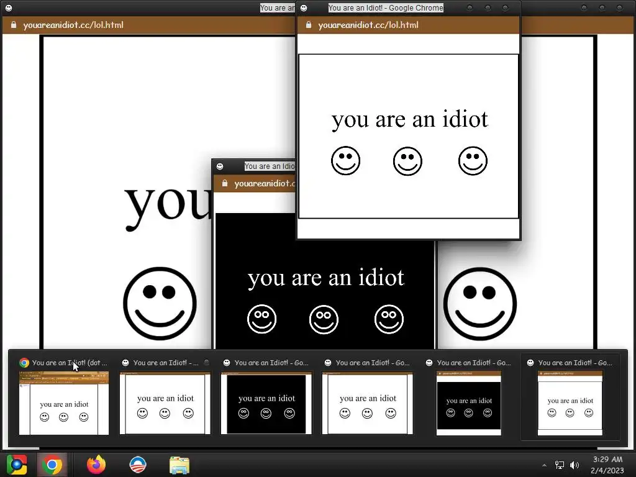Open File Explorer folder icon on taskbar
Image resolution: width=636 pixels, height=477 pixels.
tap(179, 465)
